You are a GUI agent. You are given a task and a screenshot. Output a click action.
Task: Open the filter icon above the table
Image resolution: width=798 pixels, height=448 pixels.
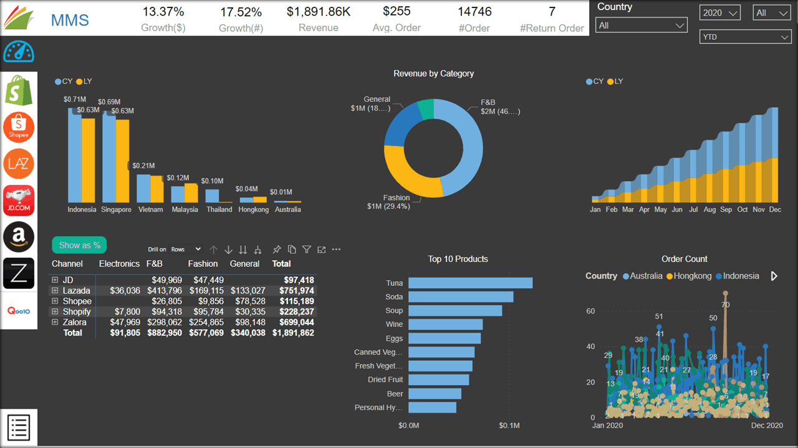(306, 249)
